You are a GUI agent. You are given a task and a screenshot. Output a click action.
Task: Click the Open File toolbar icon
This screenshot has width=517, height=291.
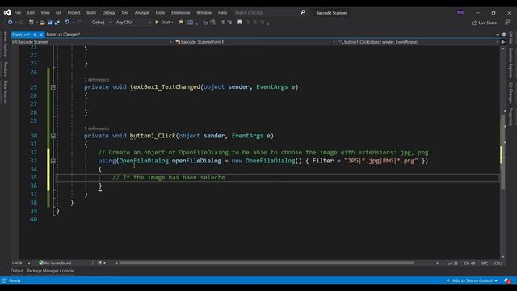pyautogui.click(x=42, y=23)
